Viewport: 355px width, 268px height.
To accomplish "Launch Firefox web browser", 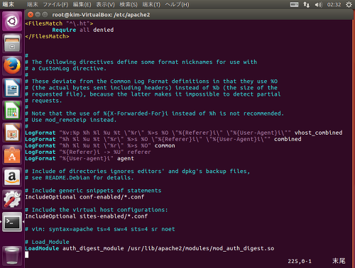I will 12,65.
